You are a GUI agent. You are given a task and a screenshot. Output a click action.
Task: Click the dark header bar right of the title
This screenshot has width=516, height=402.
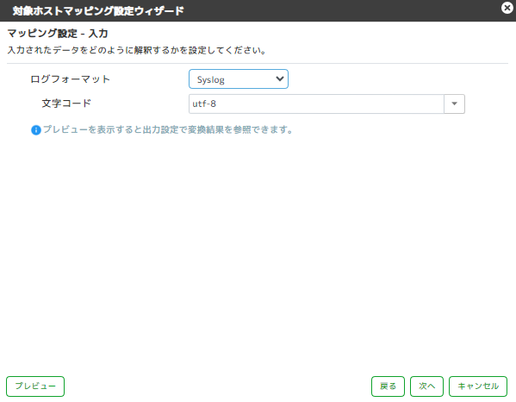(x=342, y=11)
